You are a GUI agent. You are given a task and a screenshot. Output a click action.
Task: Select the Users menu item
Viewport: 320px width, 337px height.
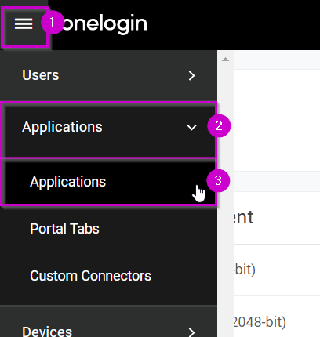pyautogui.click(x=108, y=75)
